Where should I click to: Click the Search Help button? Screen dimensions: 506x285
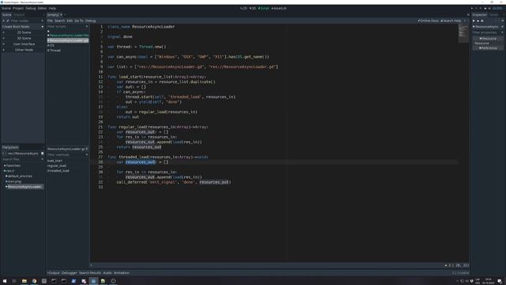click(451, 21)
